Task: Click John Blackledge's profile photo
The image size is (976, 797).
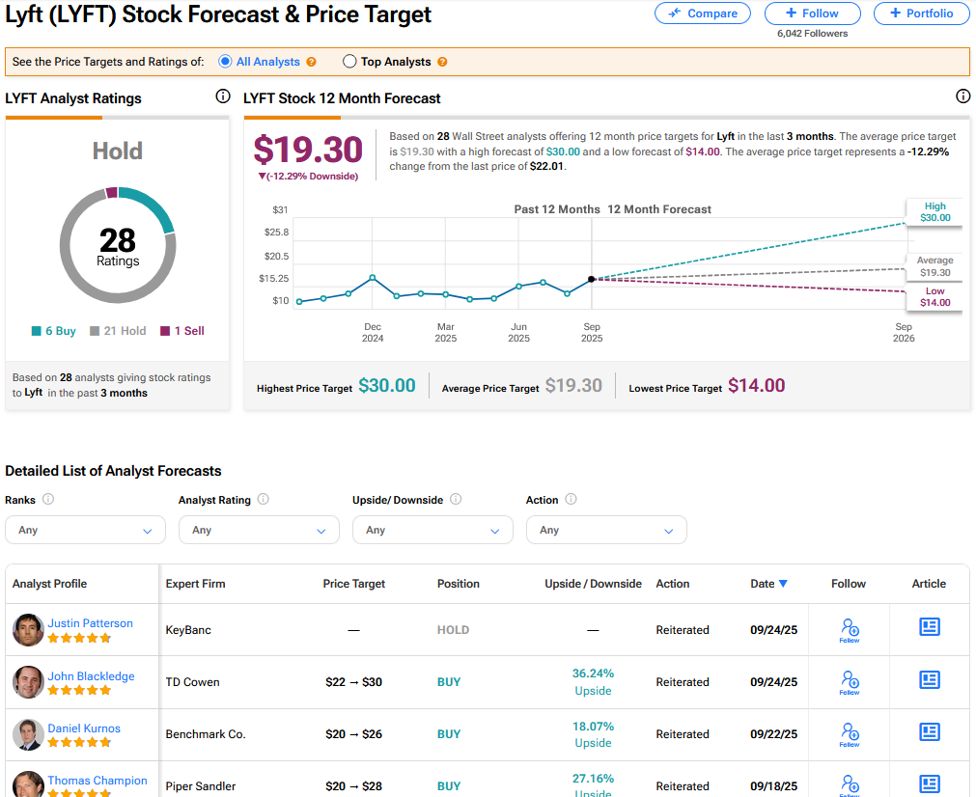Action: (x=28, y=682)
